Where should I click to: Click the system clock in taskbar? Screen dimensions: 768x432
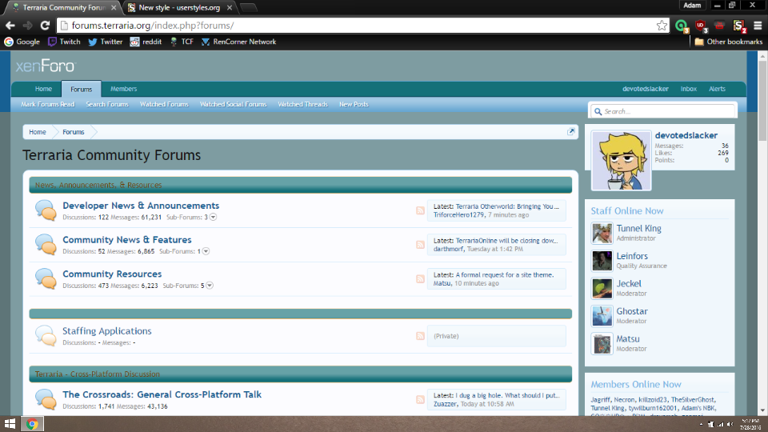750,424
